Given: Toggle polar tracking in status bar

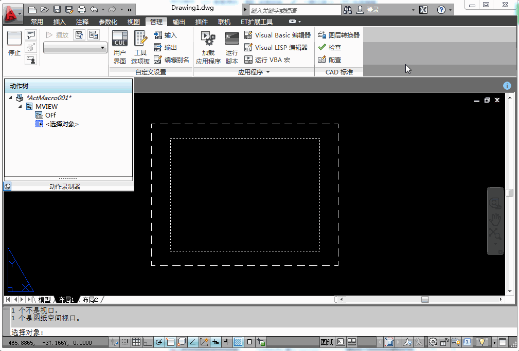Looking at the screenshot, I should (x=159, y=342).
